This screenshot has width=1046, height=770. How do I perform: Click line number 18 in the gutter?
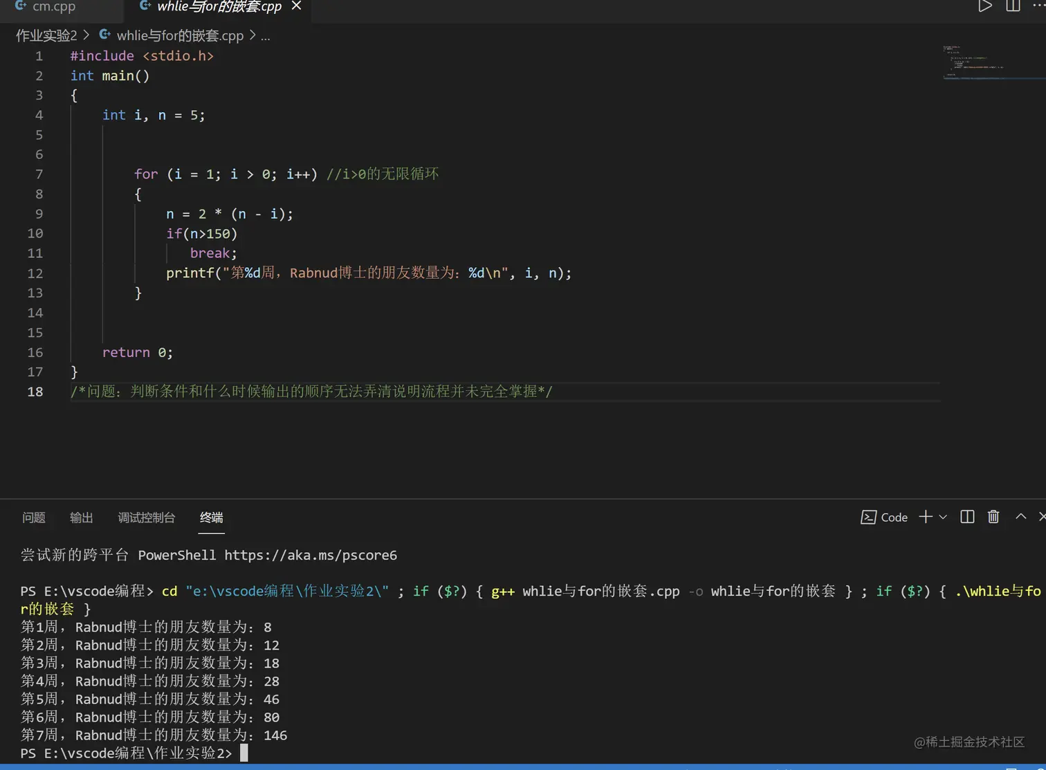(x=35, y=392)
